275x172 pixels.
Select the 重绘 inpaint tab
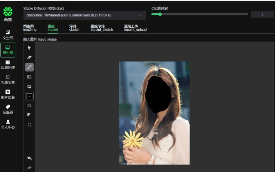[52, 28]
